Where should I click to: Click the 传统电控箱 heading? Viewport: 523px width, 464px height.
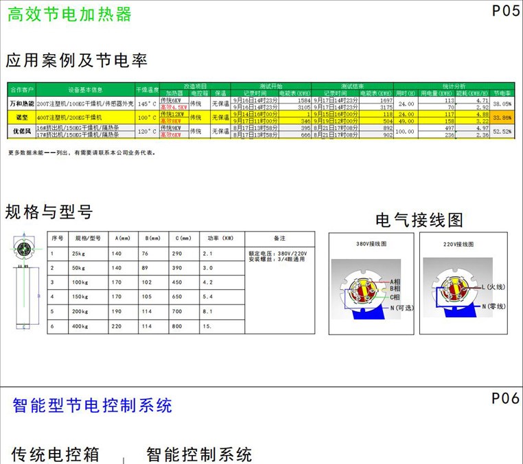click(55, 454)
